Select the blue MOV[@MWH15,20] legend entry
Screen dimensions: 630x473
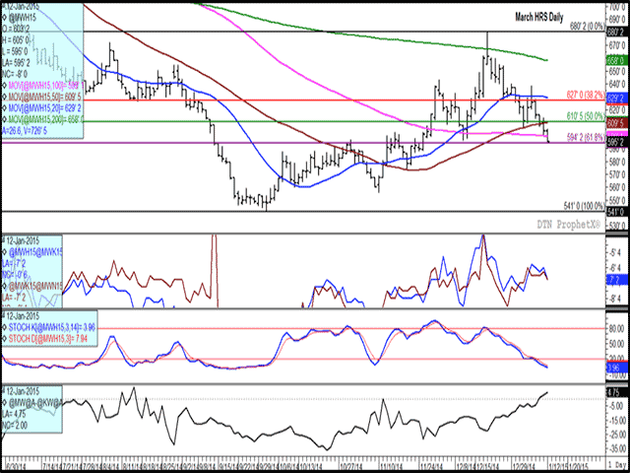click(x=46, y=107)
